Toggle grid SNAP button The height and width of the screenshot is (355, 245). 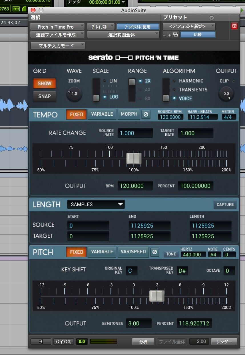(x=45, y=96)
